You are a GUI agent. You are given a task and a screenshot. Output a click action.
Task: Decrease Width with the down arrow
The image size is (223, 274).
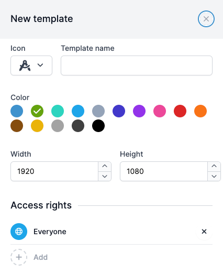click(x=105, y=176)
